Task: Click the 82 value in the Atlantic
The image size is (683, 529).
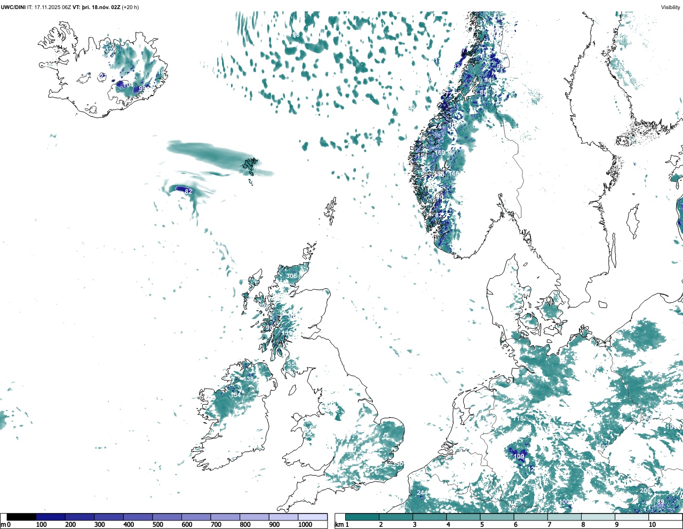Action: 188,191
